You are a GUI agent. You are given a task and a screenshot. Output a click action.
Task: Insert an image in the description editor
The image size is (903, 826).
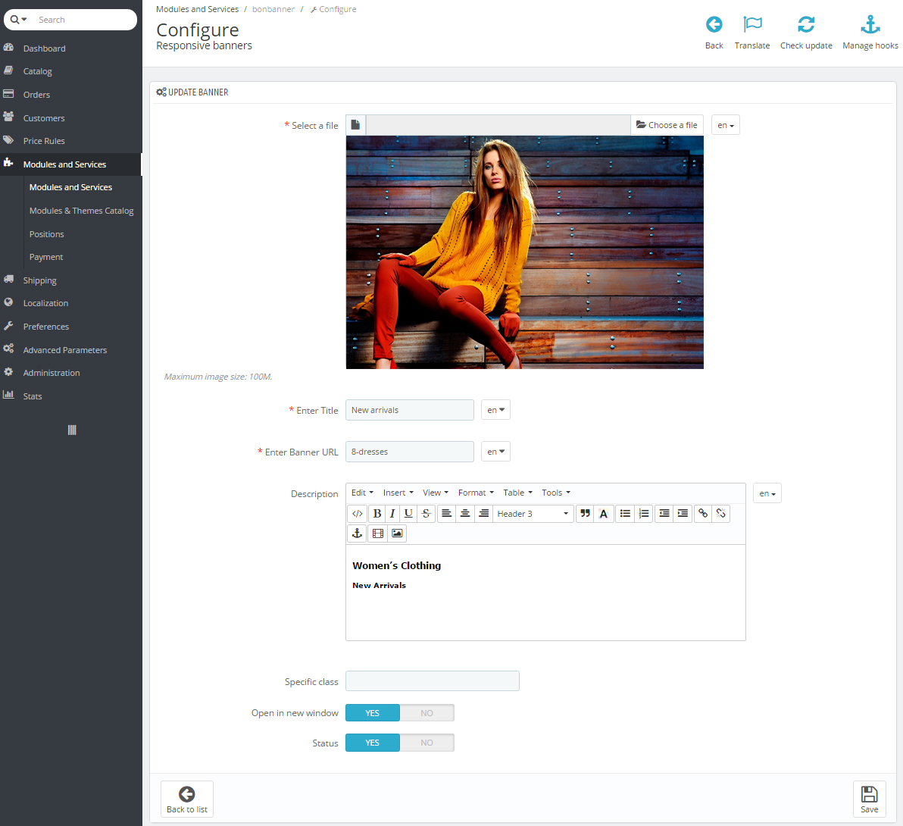coord(397,533)
